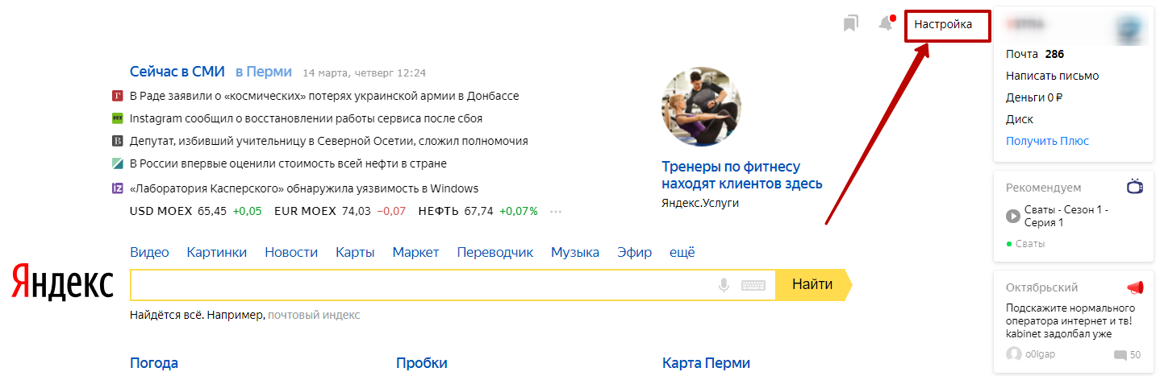
Task: Open notifications bell icon
Action: pyautogui.click(x=886, y=23)
